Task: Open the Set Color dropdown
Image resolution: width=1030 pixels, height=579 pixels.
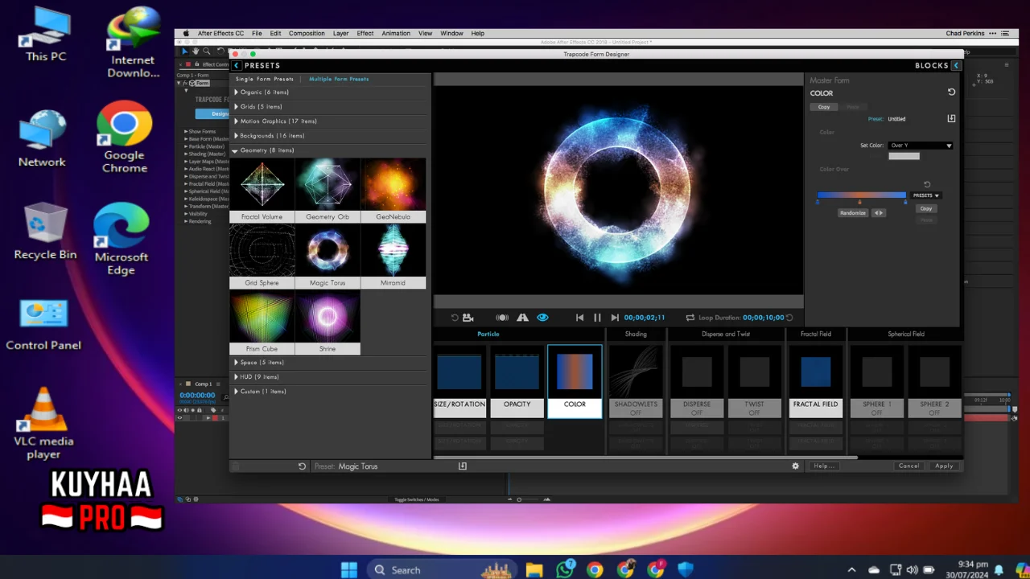Action: (921, 146)
